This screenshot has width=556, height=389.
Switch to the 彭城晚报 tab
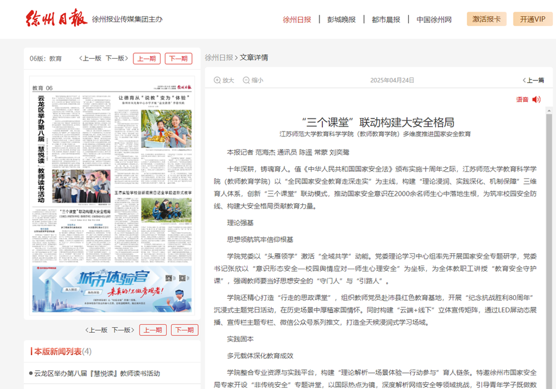[342, 19]
